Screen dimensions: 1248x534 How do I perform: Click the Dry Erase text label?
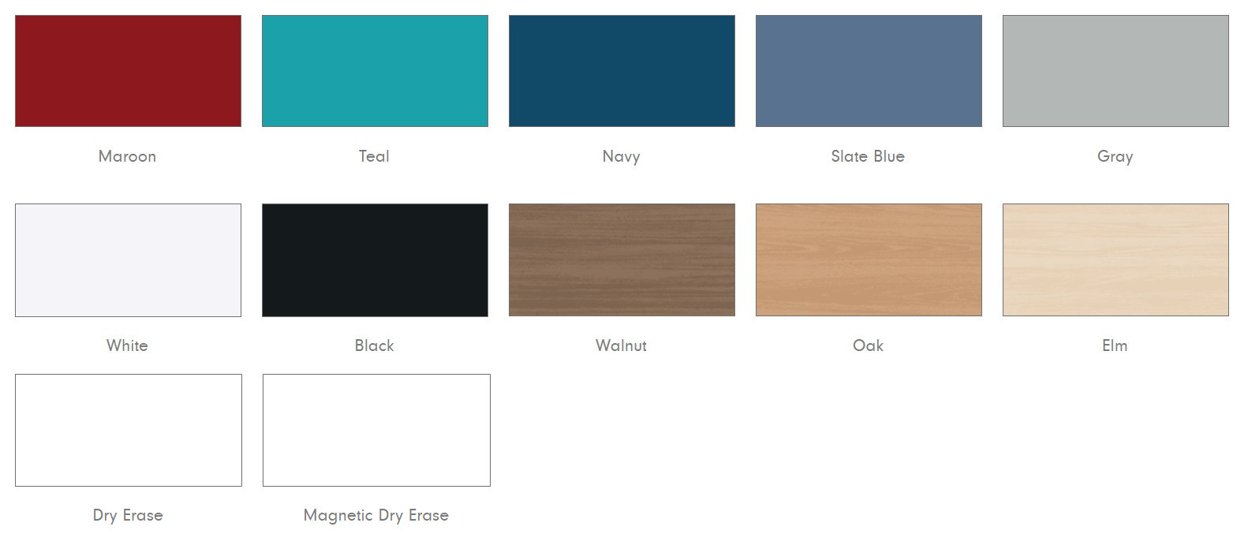coord(128,515)
